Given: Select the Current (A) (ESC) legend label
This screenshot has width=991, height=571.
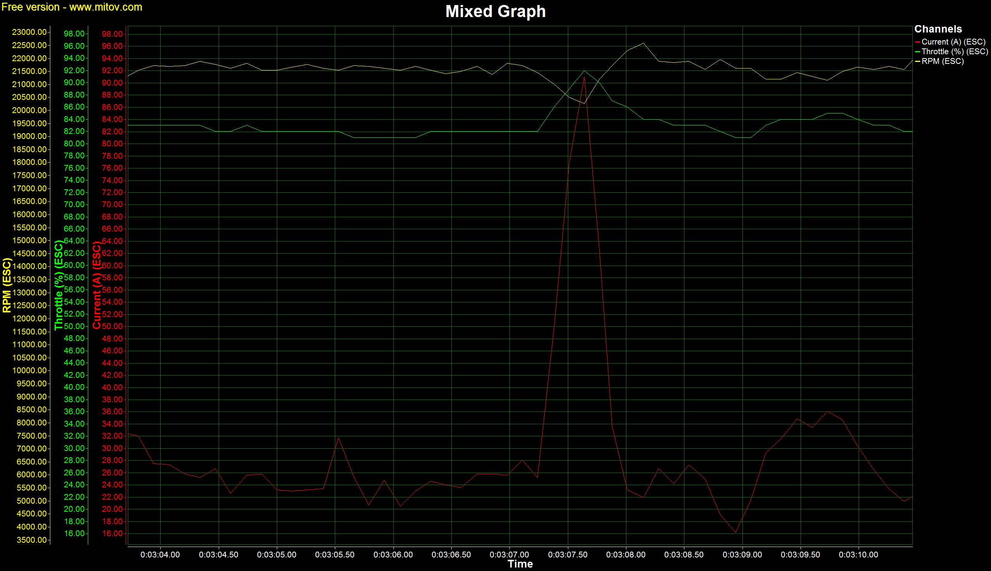Looking at the screenshot, I should click(953, 42).
